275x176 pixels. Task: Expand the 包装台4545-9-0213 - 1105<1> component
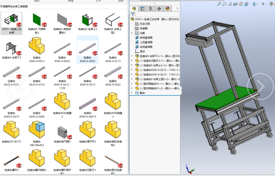tap(132, 70)
